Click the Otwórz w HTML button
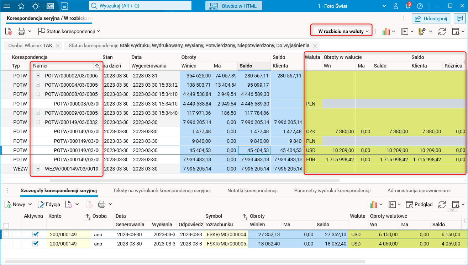 [233, 6]
